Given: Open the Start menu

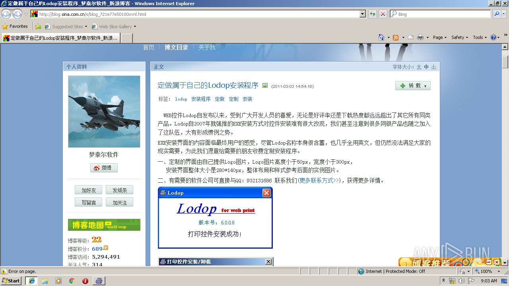Looking at the screenshot, I should point(12,280).
